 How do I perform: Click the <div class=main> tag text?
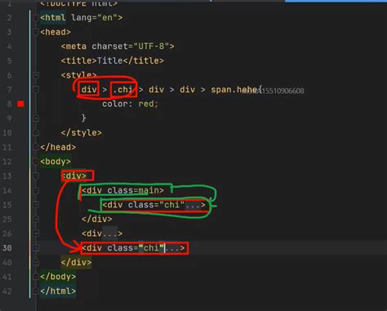click(122, 190)
